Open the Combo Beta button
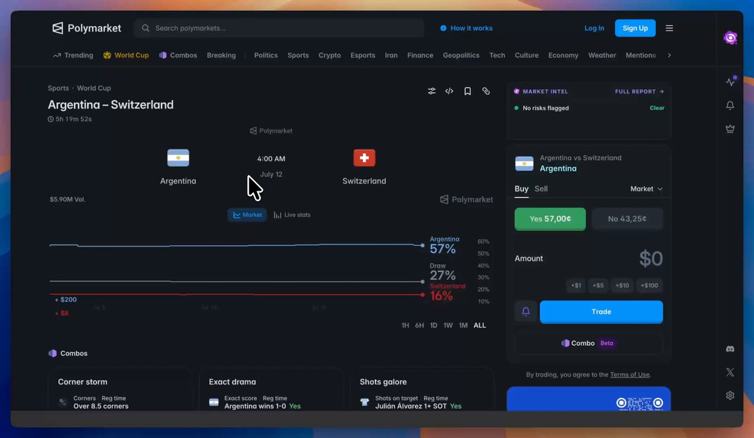This screenshot has height=438, width=754. coord(589,343)
